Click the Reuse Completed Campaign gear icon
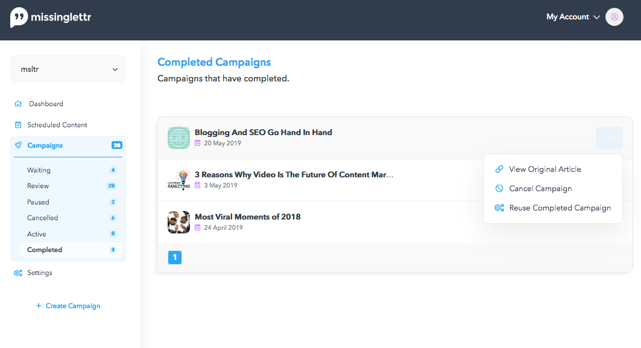 [499, 207]
